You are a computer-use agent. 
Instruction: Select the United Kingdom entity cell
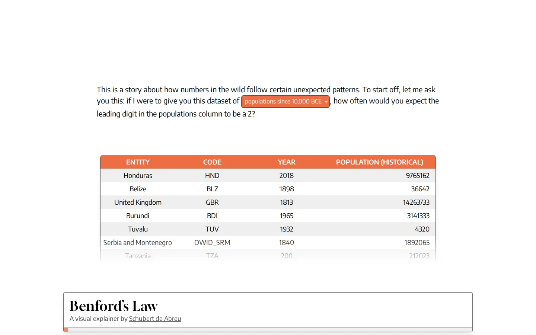point(138,202)
